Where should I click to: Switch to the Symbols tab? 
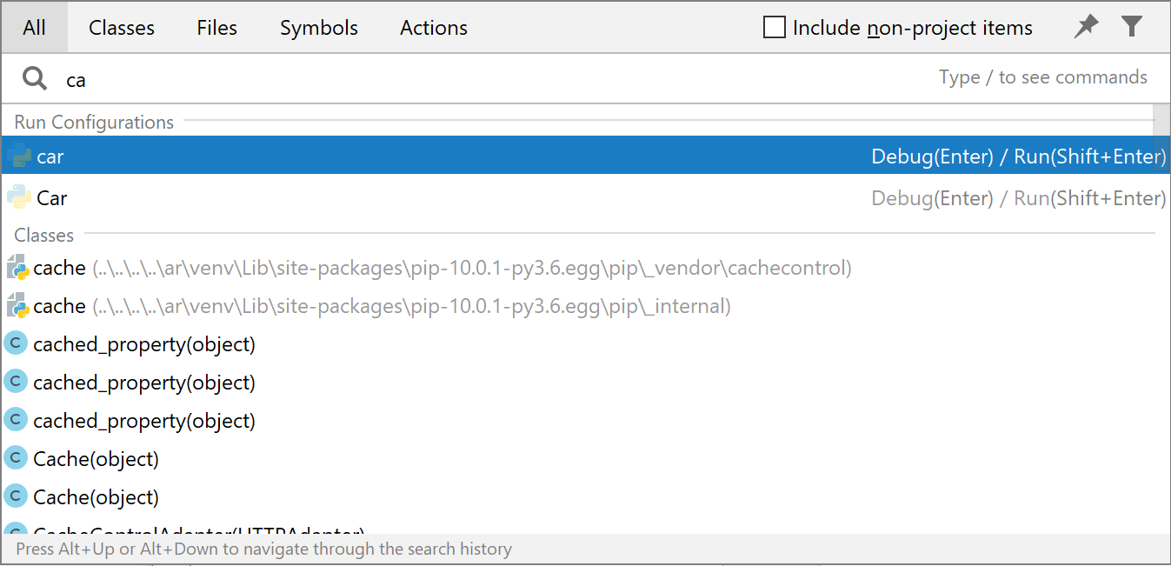click(319, 28)
